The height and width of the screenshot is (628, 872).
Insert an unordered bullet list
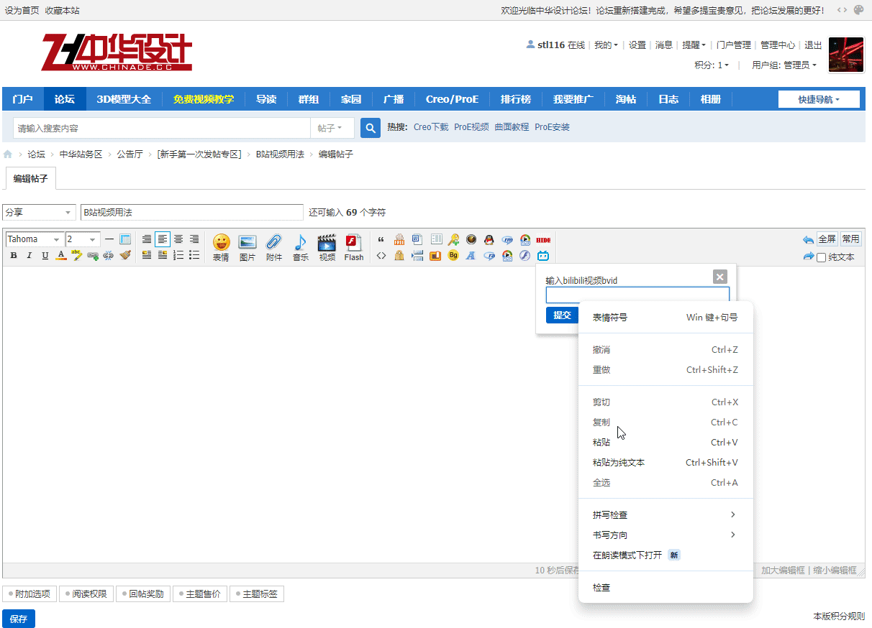(x=194, y=255)
